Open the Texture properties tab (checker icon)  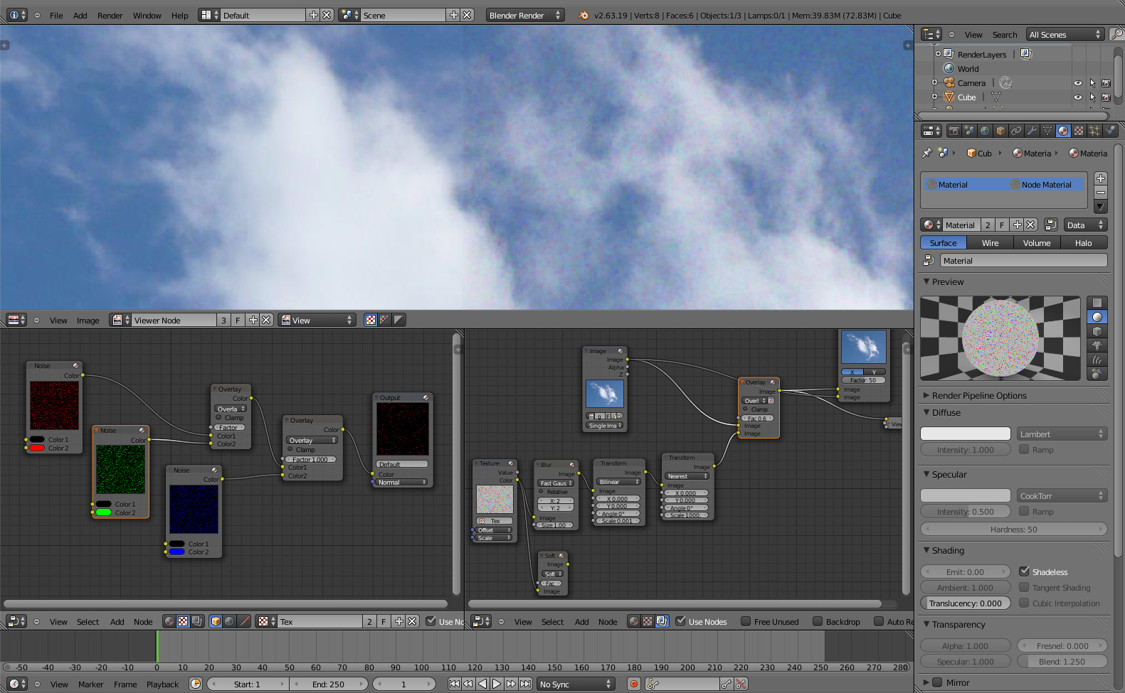pyautogui.click(x=1079, y=131)
